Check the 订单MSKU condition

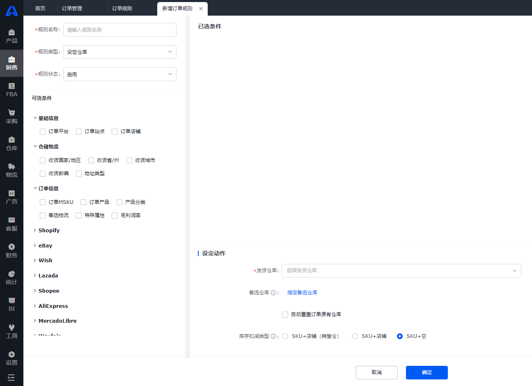(x=43, y=202)
